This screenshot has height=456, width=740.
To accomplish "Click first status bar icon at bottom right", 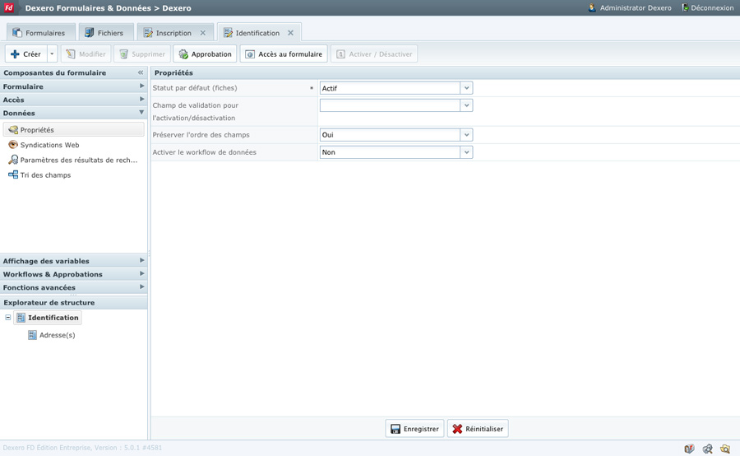I will 689,449.
